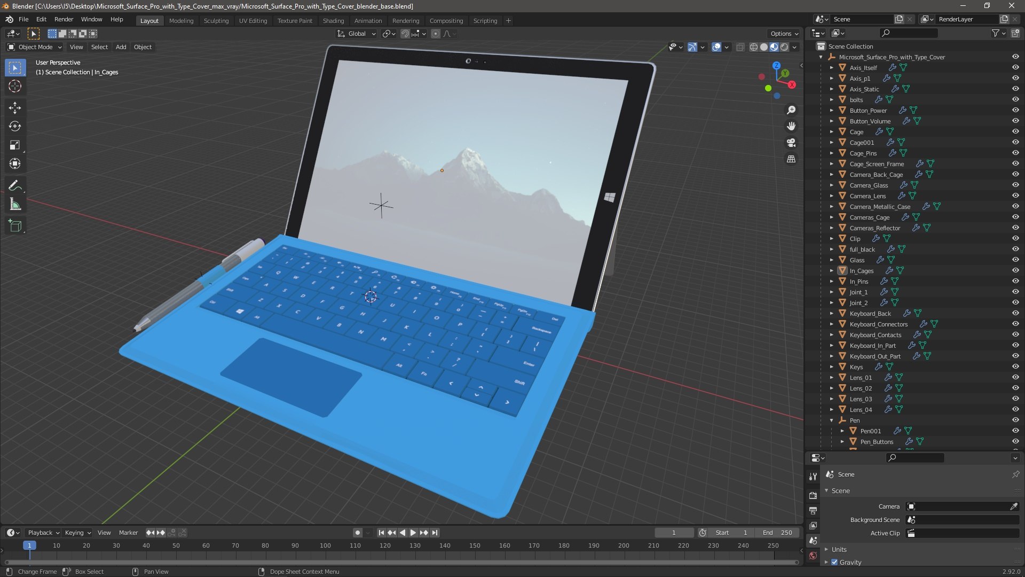Click the add workspace plus button
1025x577 pixels.
coord(508,21)
